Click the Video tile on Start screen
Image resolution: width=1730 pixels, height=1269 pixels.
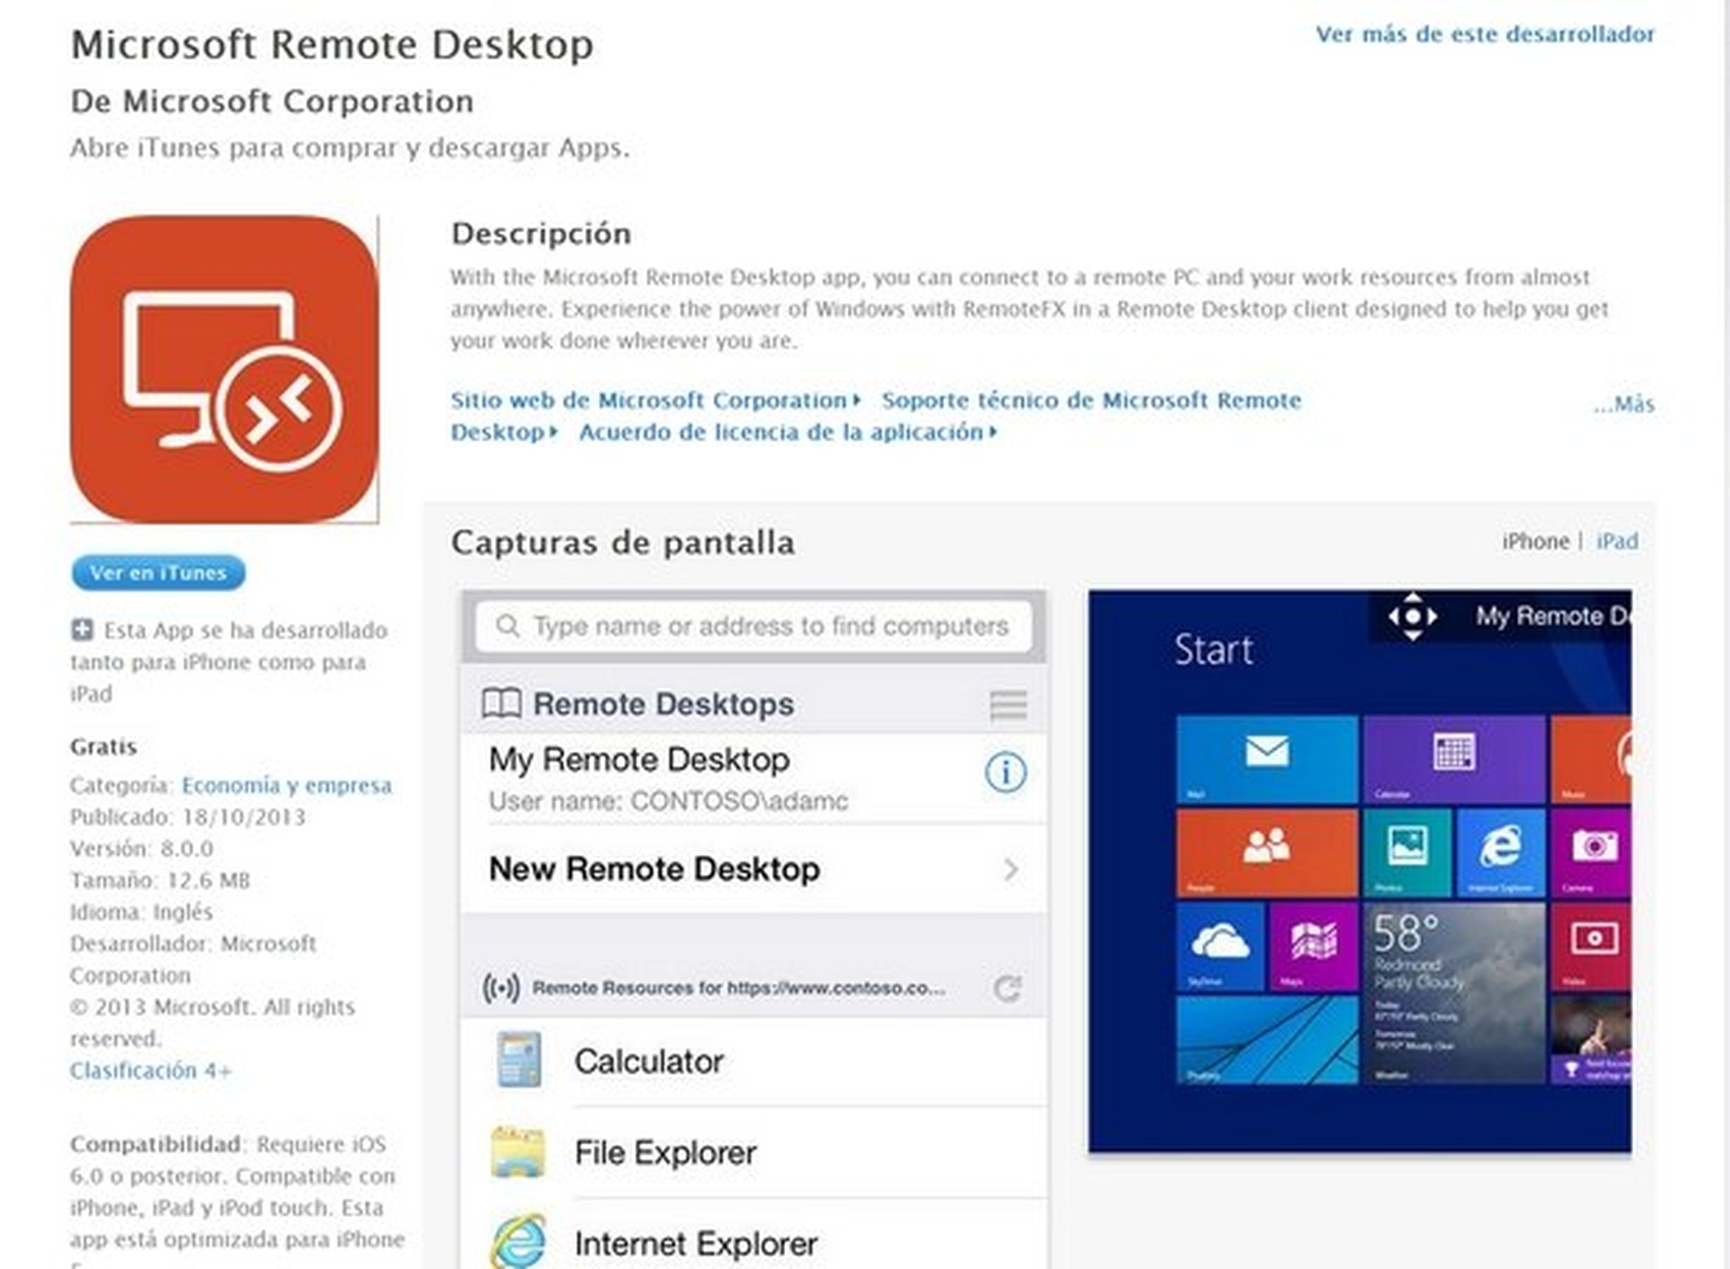click(1591, 947)
